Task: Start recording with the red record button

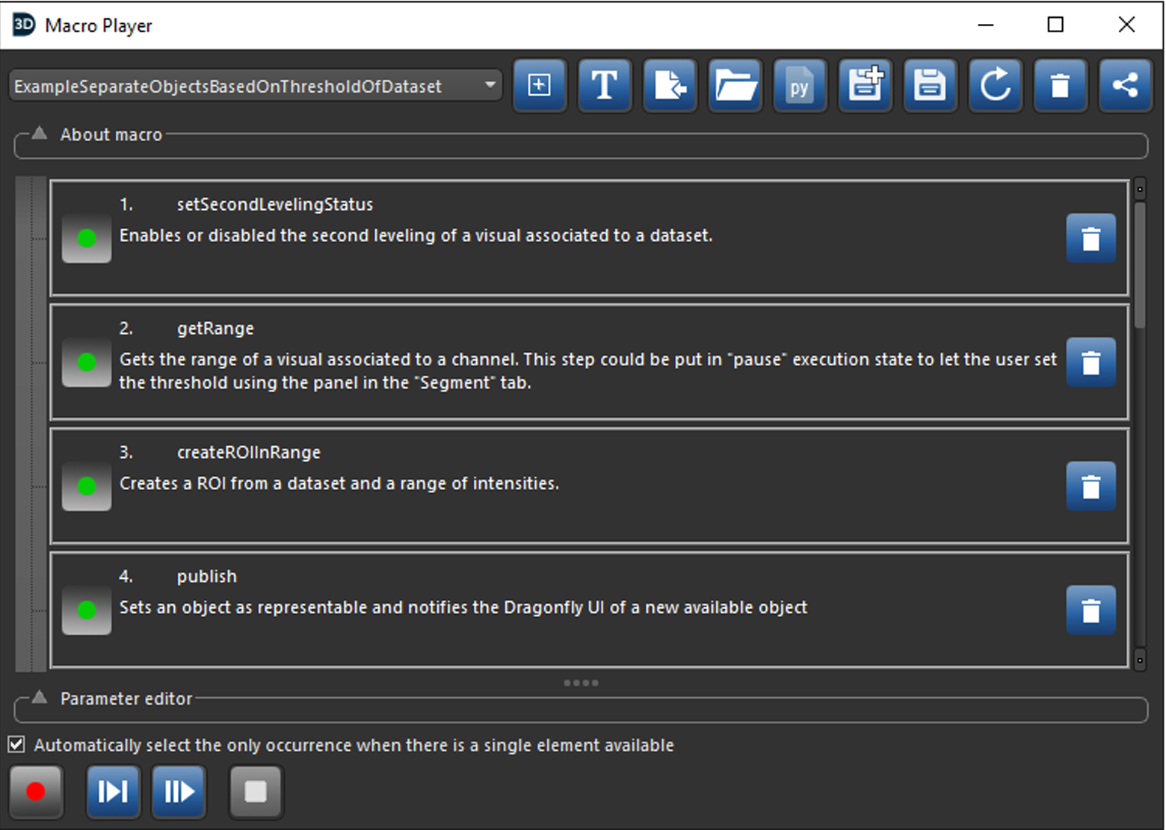Action: point(36,791)
